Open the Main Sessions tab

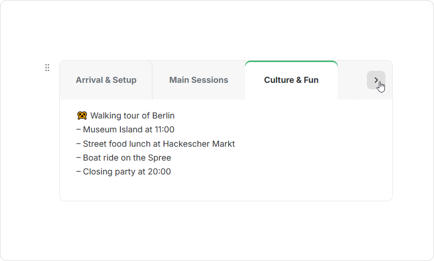coord(198,80)
